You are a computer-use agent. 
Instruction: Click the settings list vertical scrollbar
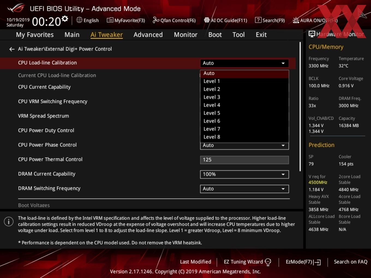[300, 107]
